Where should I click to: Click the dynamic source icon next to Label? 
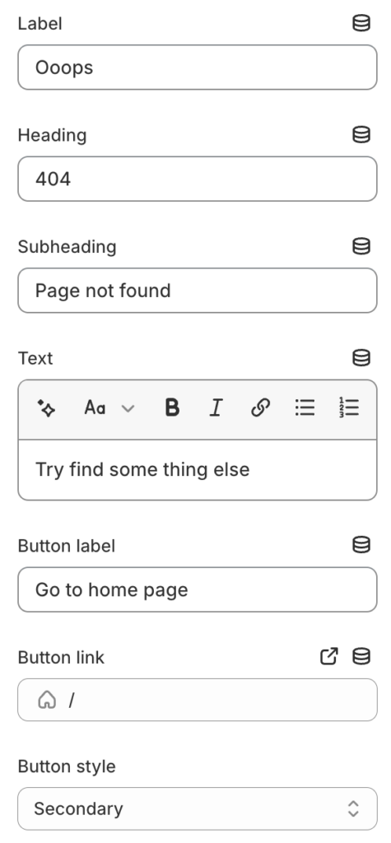[x=361, y=24]
